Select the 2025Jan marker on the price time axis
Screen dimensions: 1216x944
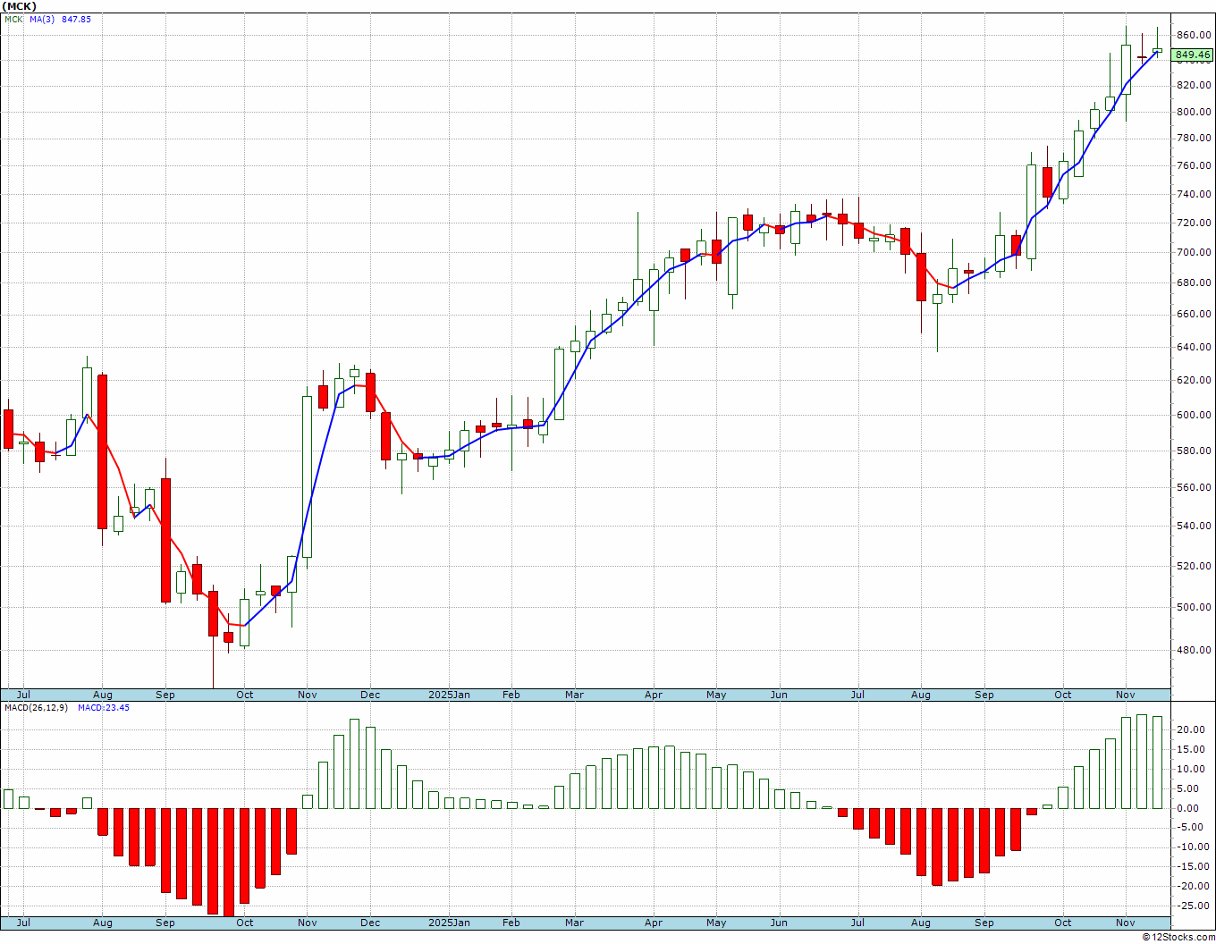click(449, 695)
